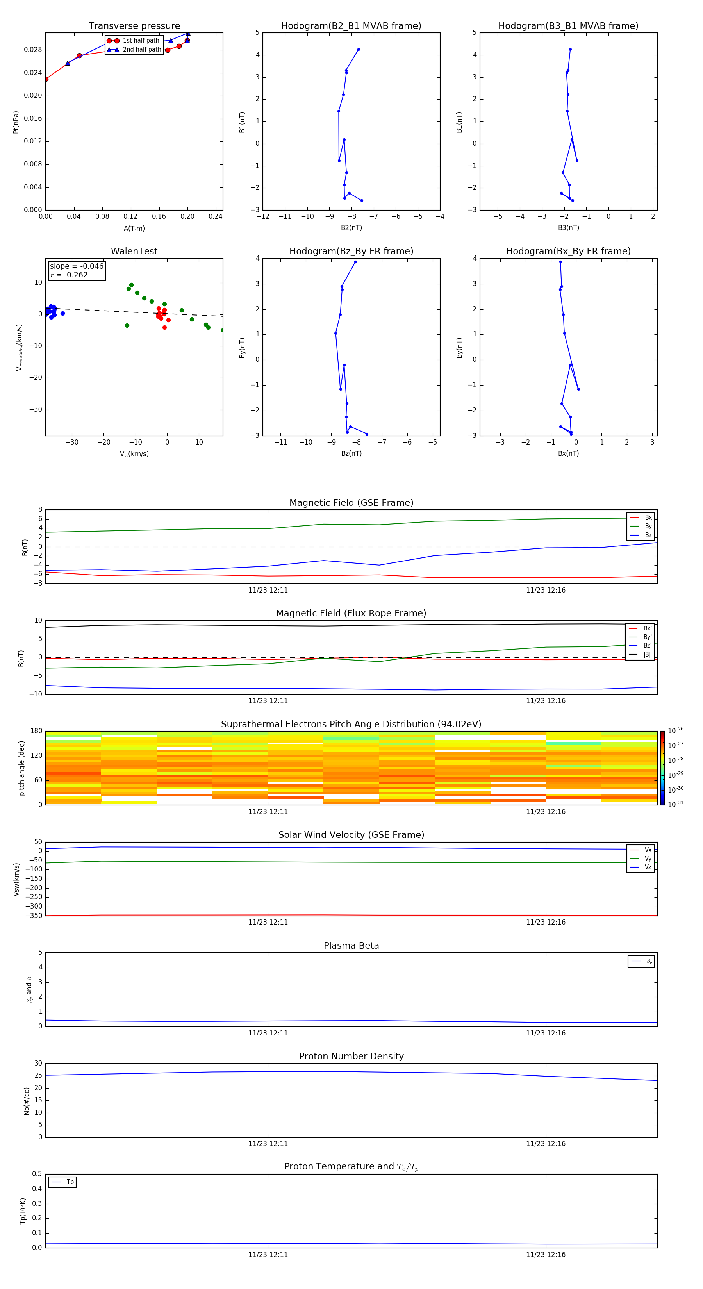Click the 'Proton Number Density' title
703x1289 pixels.
[x=351, y=1056]
